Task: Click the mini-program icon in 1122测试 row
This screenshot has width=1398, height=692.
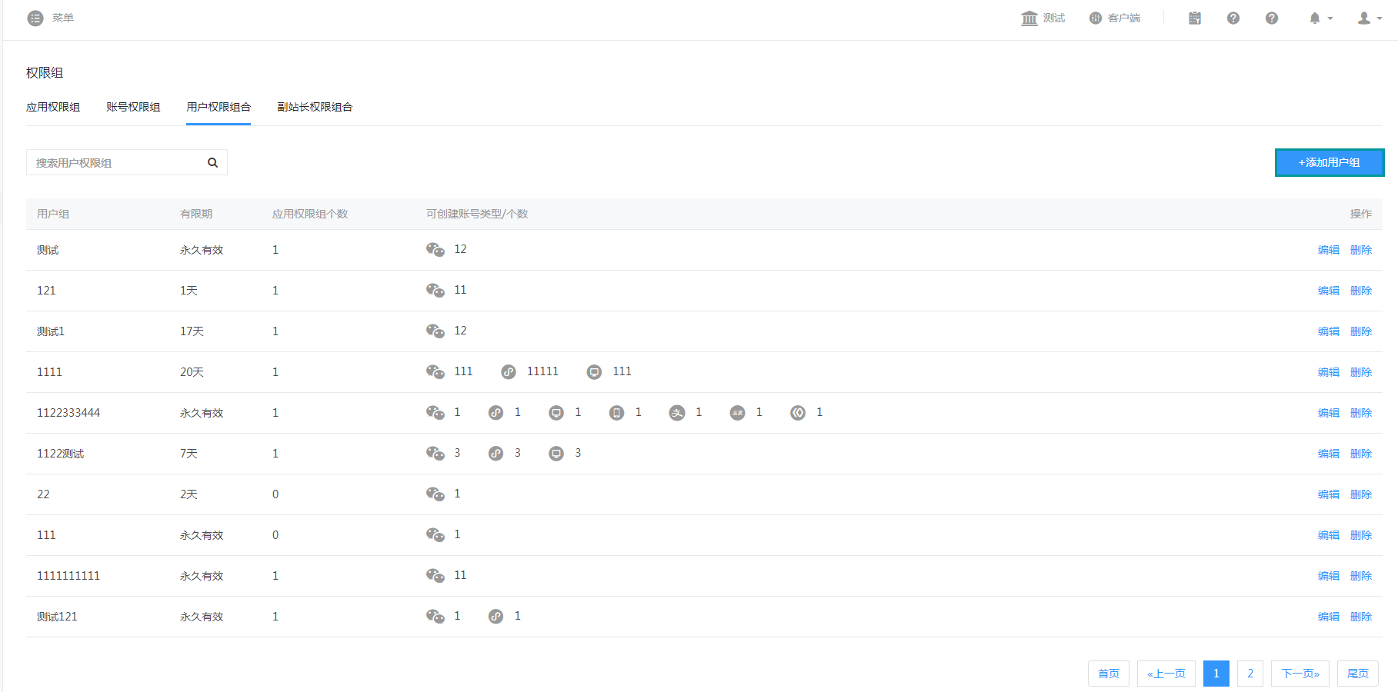Action: pos(495,454)
